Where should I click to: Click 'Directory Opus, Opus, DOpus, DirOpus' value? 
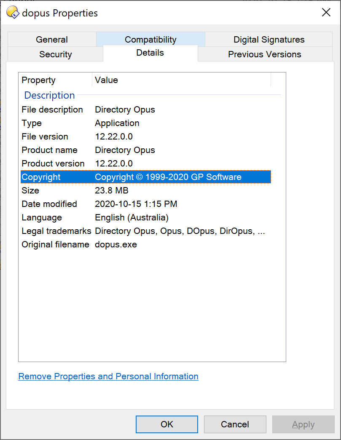[x=180, y=231]
